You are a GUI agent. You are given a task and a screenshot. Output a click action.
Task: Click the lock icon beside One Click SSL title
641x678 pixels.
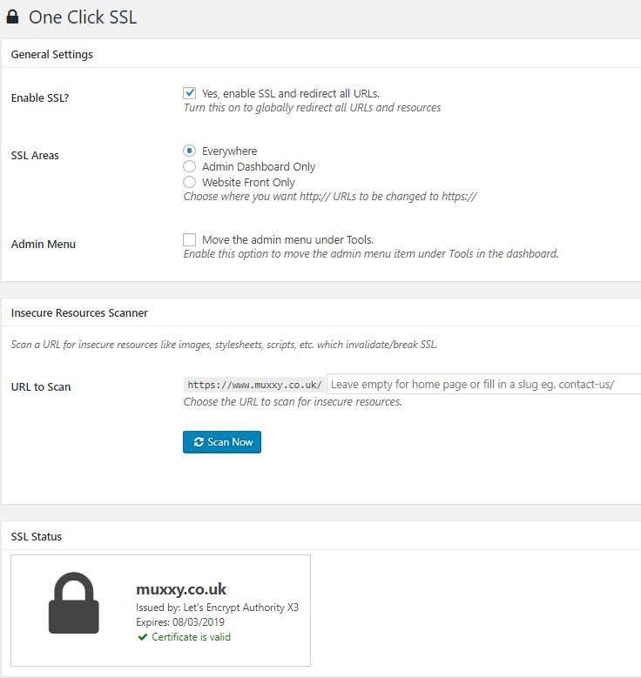pyautogui.click(x=12, y=17)
